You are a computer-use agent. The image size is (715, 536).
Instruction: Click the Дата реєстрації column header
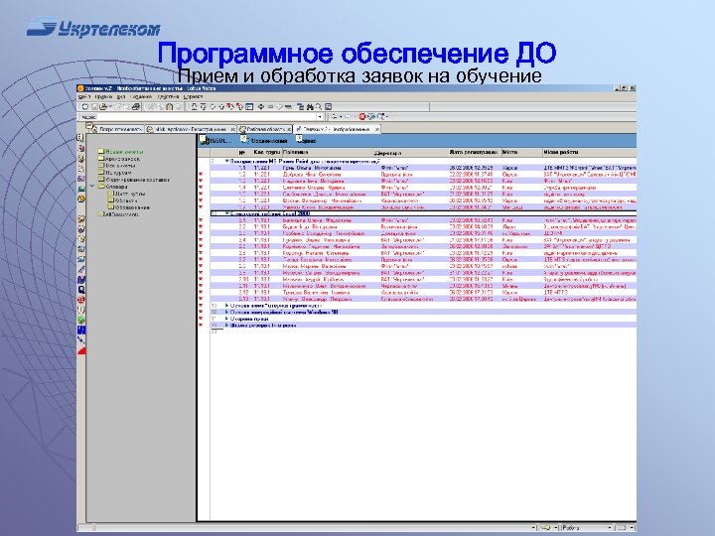(x=475, y=152)
